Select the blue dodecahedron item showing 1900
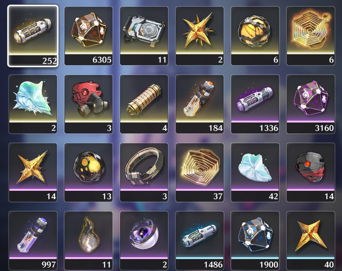Screen dimensions: 342x271 coord(255,241)
